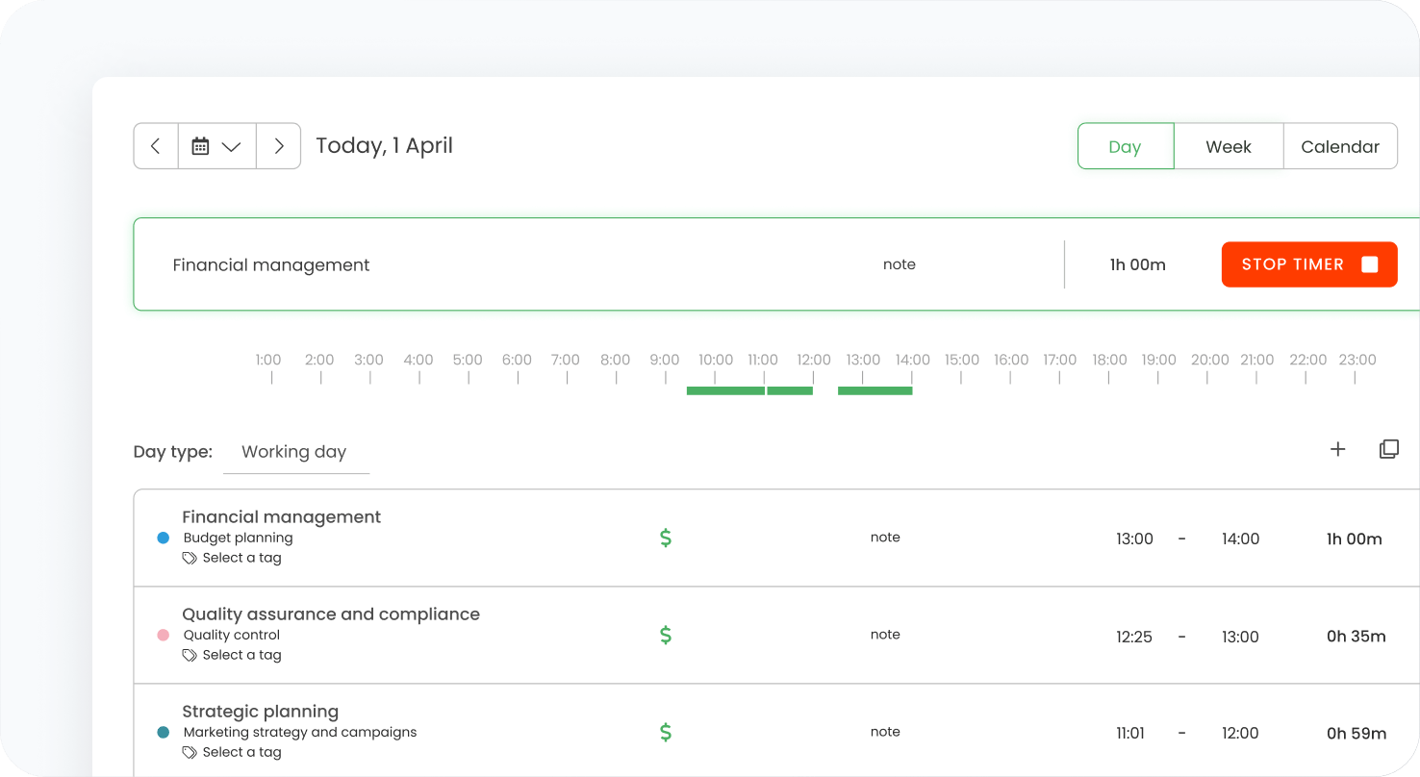The image size is (1420, 777).
Task: Edit start time 11:01 of Strategic planning
Action: (x=1130, y=734)
